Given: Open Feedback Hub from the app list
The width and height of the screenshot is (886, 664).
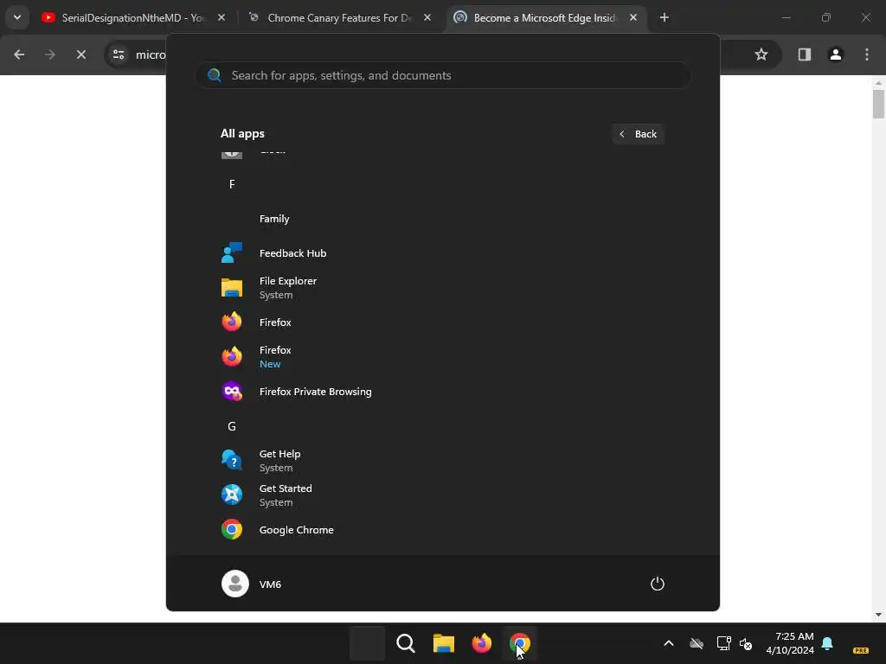Looking at the screenshot, I should 292,253.
